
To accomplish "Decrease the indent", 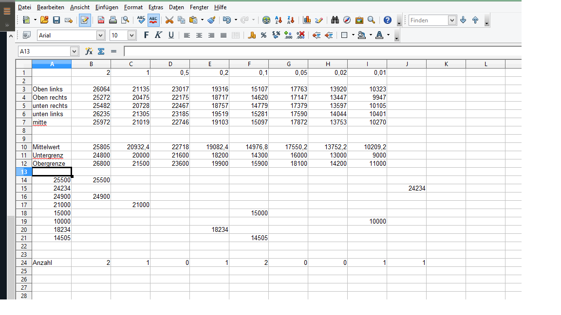I will point(316,35).
